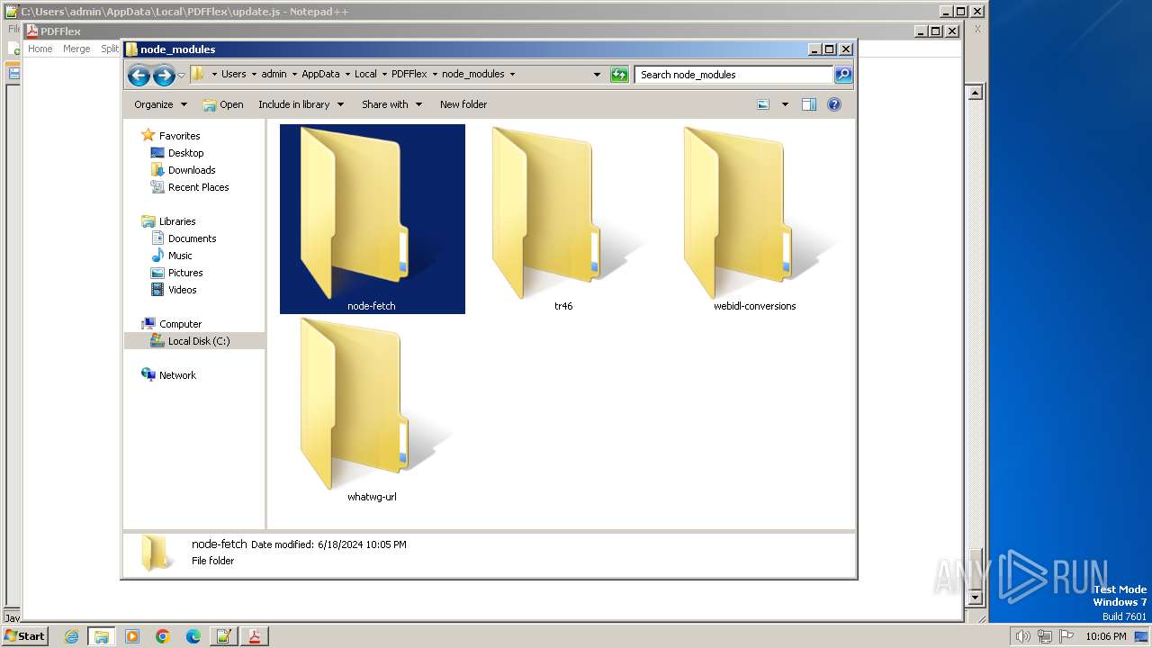Image resolution: width=1152 pixels, height=648 pixels.
Task: Change the view with view icon
Action: pos(763,104)
